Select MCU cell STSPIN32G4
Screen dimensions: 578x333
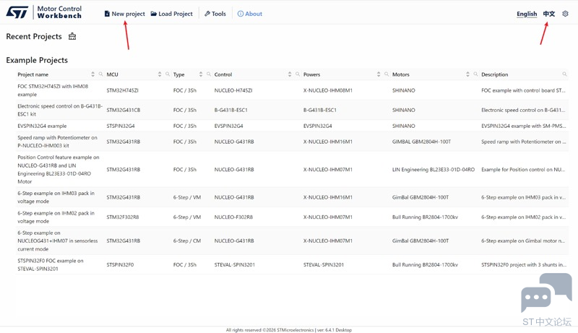pos(121,126)
